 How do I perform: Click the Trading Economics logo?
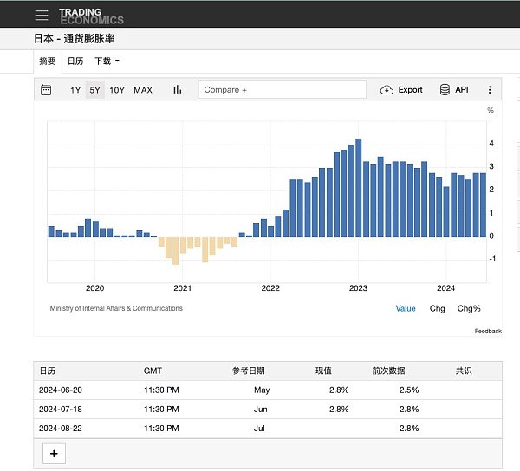tap(91, 16)
